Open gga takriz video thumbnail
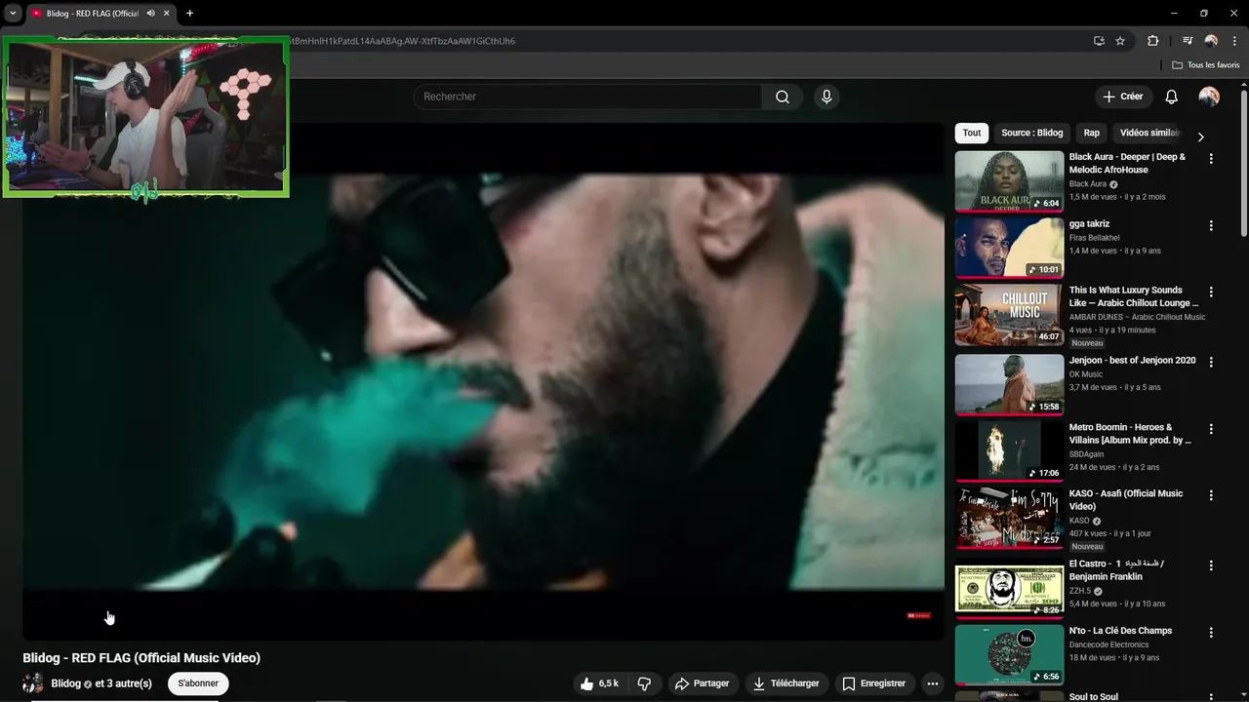This screenshot has width=1249, height=702. click(x=1009, y=248)
